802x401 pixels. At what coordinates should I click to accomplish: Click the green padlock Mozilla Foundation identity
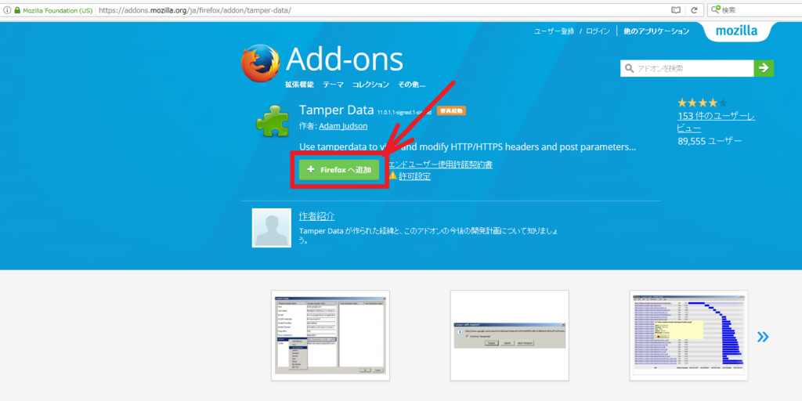(53, 10)
